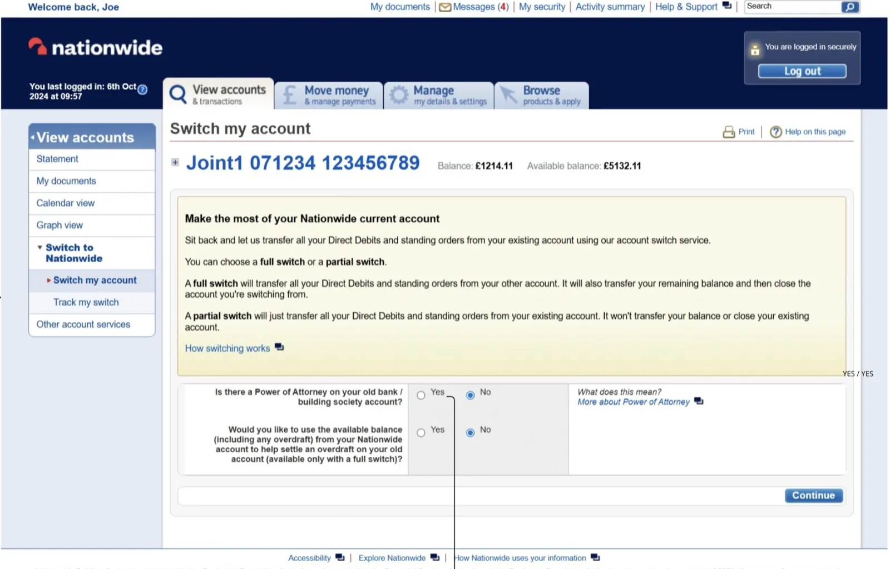
Task: Open Messages (4) link
Action: coord(481,7)
